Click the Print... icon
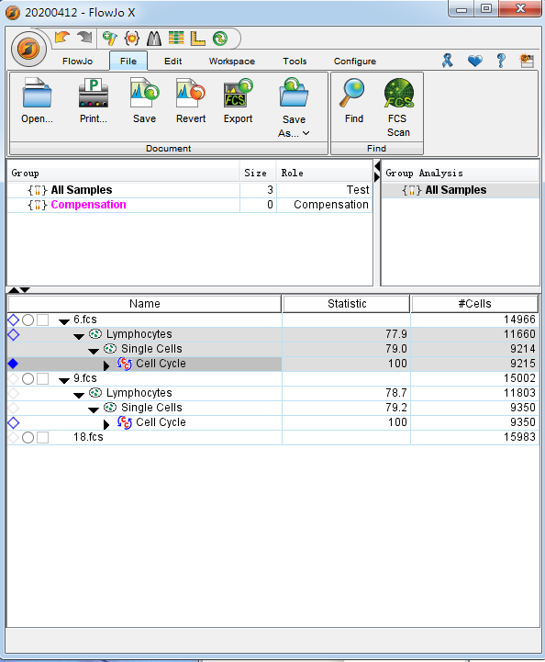The image size is (545, 662). (94, 93)
